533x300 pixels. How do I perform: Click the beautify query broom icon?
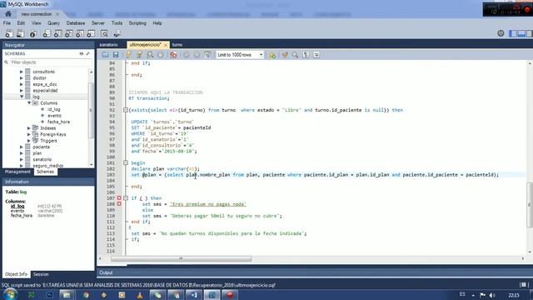[x=285, y=55]
